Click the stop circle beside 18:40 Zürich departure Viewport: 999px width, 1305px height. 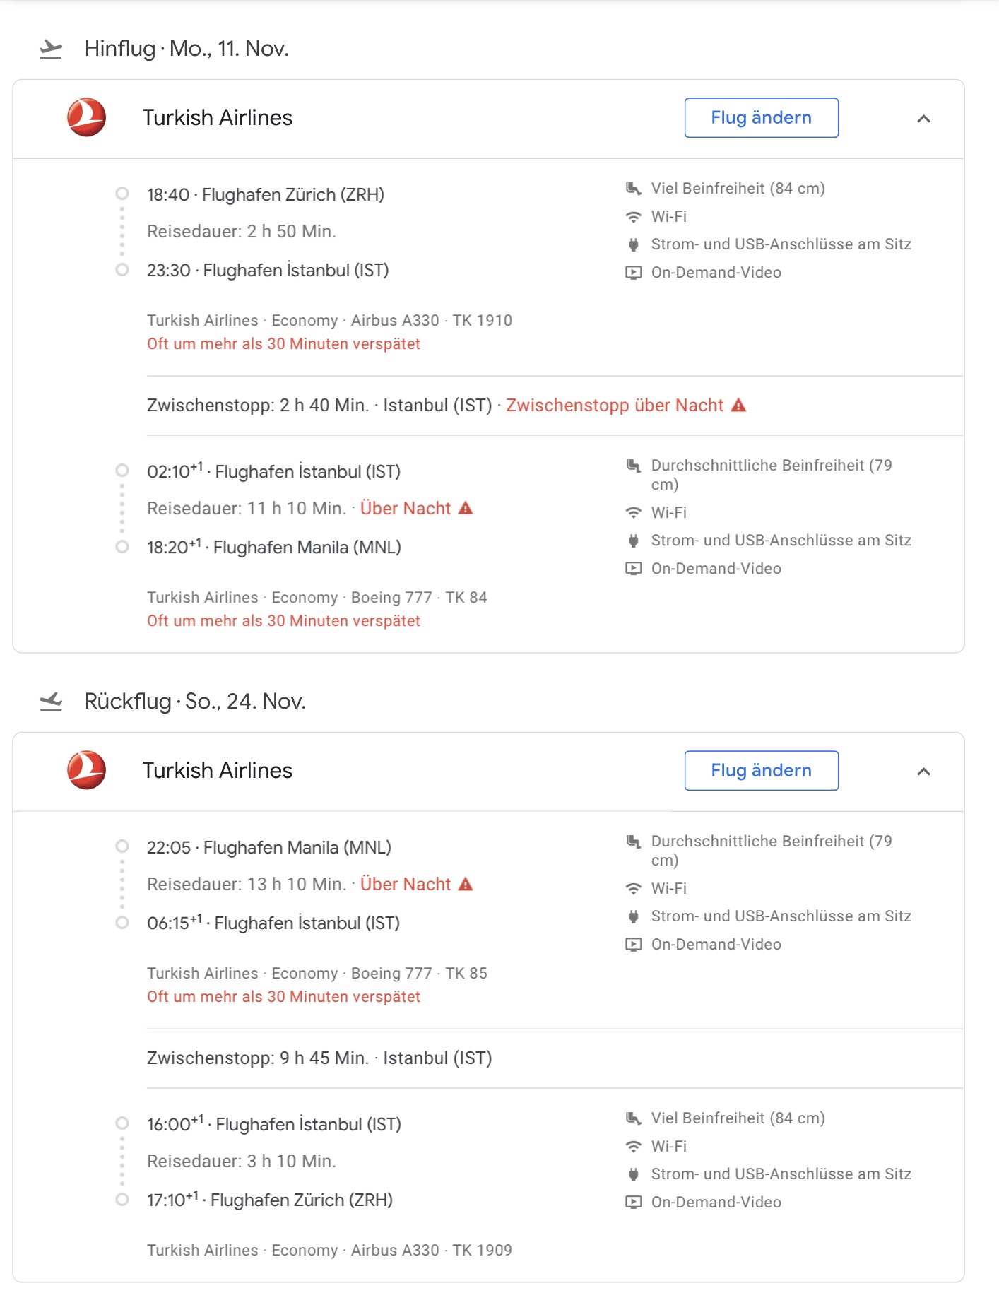point(122,194)
